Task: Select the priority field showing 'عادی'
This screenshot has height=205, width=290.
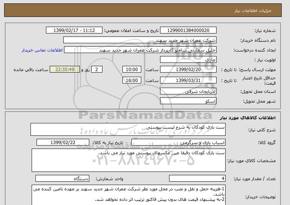Action: pyautogui.click(x=188, y=60)
